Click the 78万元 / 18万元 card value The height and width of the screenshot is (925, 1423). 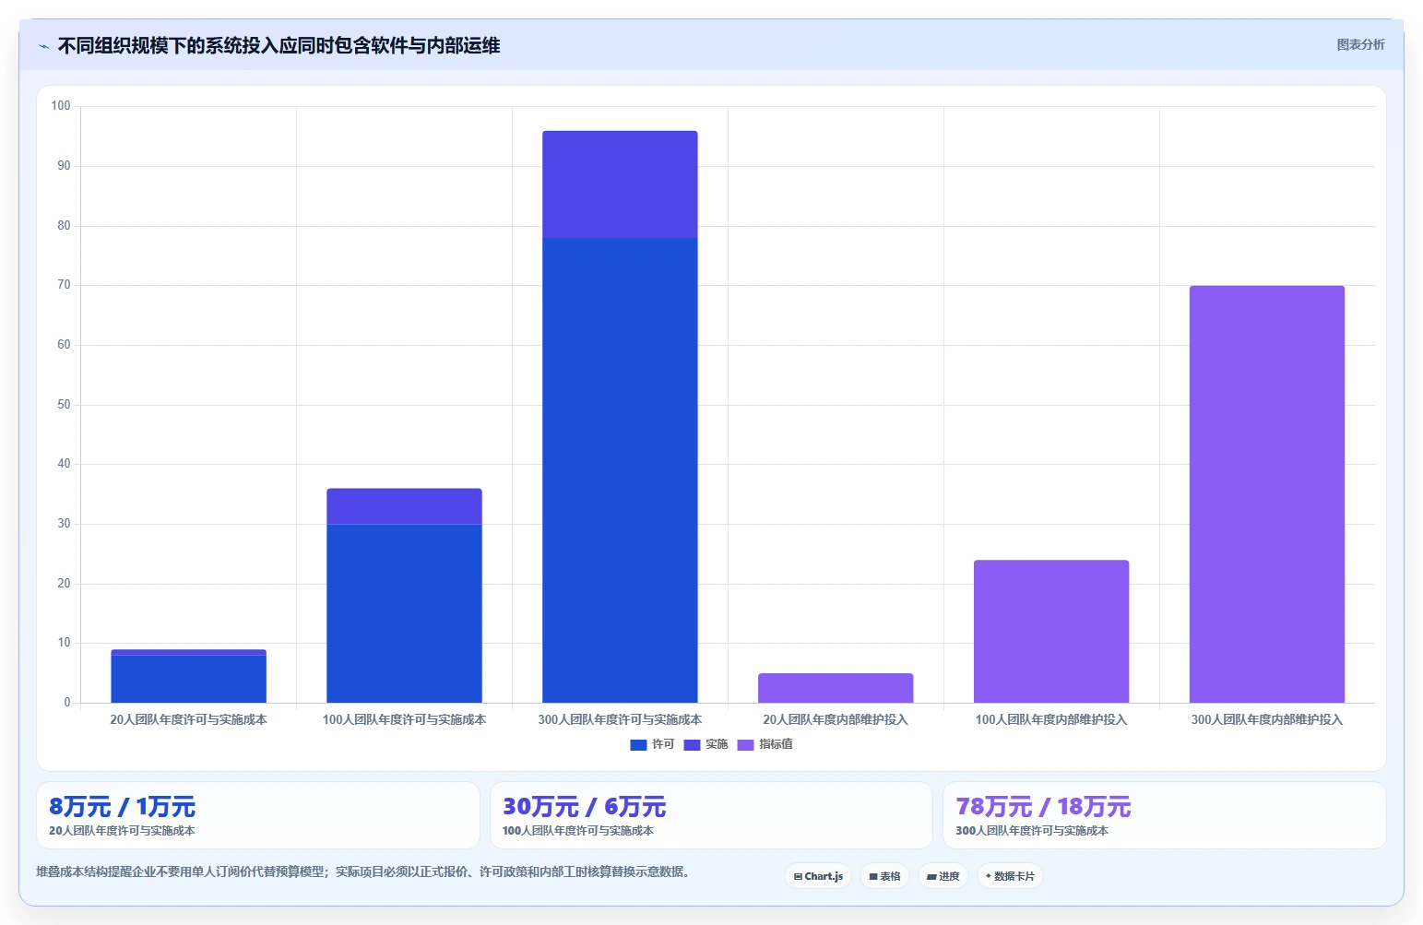[x=1043, y=807]
